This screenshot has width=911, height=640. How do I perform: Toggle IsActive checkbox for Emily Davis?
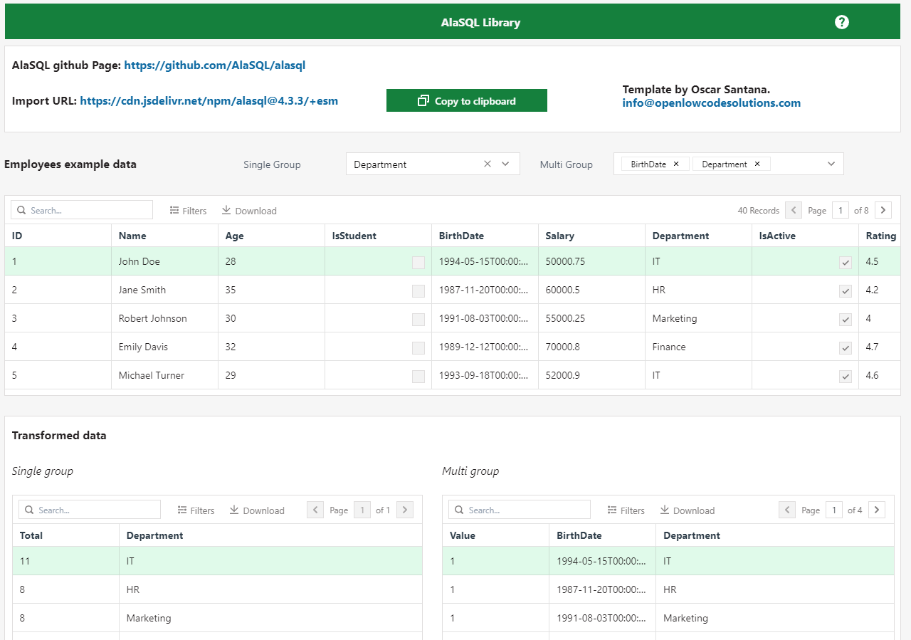(x=846, y=347)
